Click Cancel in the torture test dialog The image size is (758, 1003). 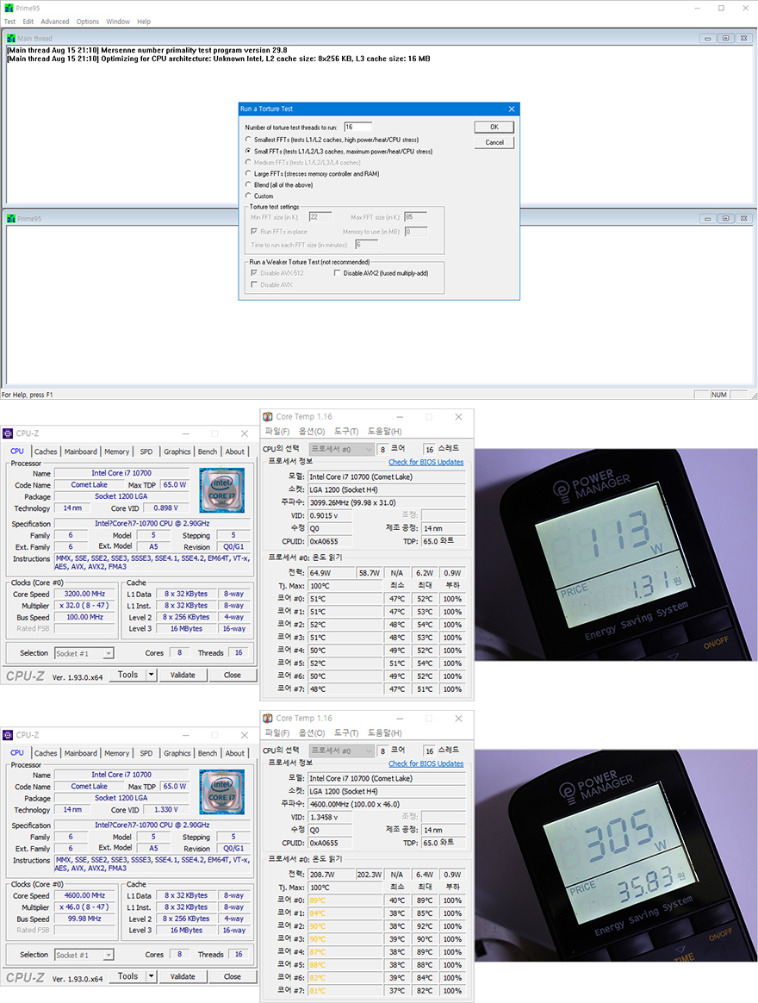click(494, 143)
